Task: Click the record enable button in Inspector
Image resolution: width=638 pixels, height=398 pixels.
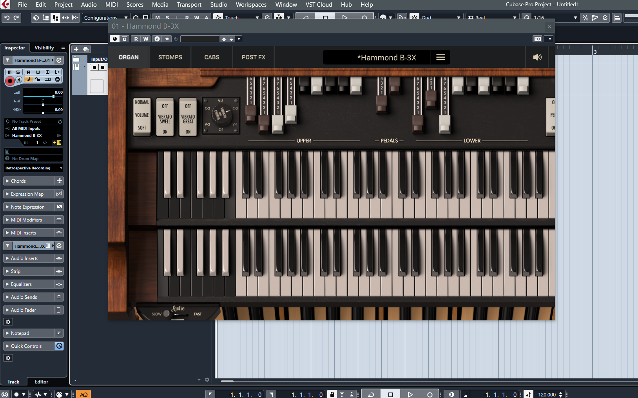Action: click(x=10, y=81)
